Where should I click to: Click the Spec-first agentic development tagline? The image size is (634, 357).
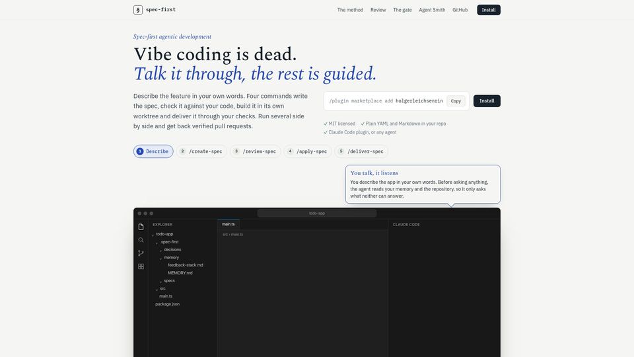click(x=172, y=36)
